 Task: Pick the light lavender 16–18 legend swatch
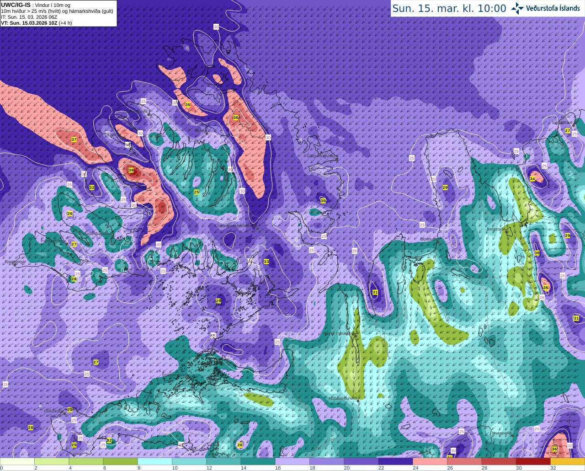click(292, 461)
